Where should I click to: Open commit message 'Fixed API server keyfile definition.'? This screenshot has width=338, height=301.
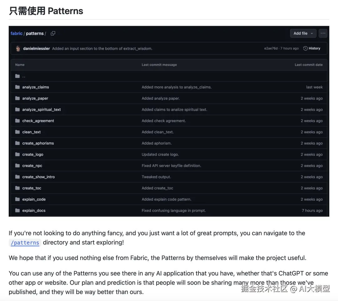click(x=171, y=166)
